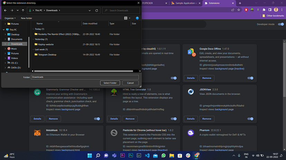Sort the file list by the Type column

click(112, 24)
